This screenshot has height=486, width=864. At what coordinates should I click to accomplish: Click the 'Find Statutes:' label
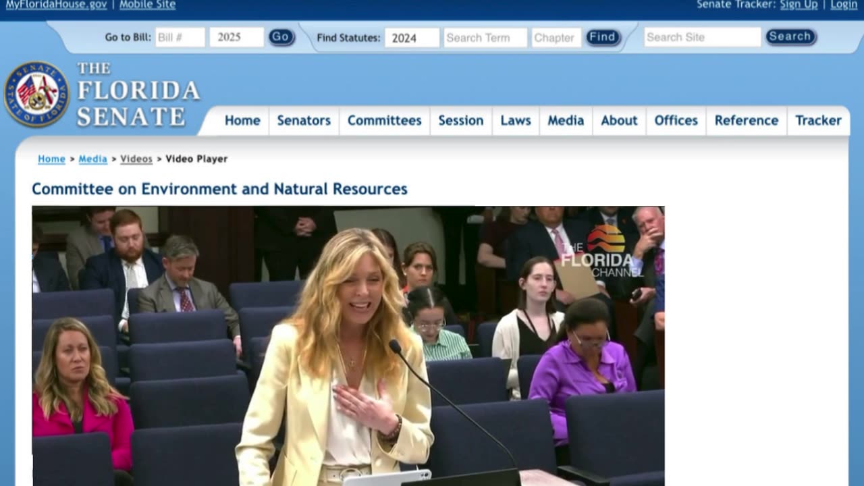point(348,38)
